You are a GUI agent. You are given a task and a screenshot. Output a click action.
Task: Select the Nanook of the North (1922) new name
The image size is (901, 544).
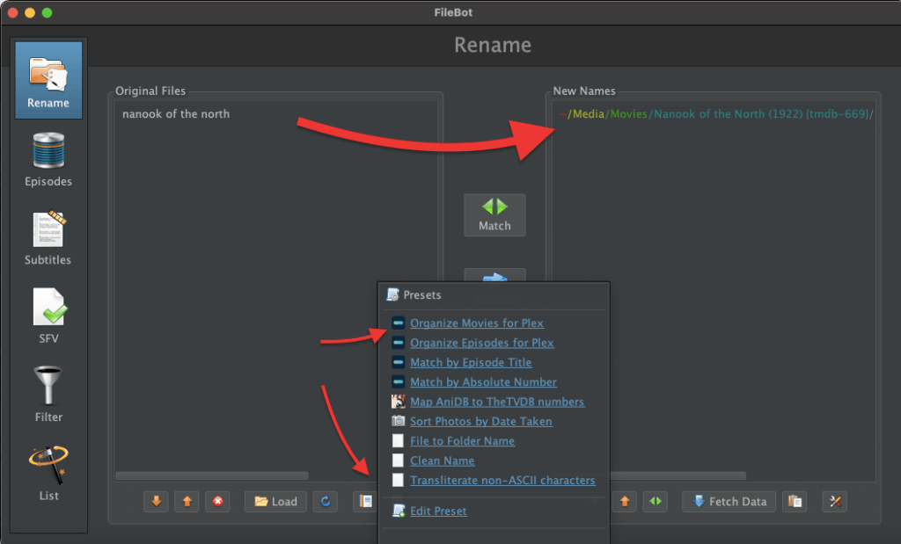[716, 113]
